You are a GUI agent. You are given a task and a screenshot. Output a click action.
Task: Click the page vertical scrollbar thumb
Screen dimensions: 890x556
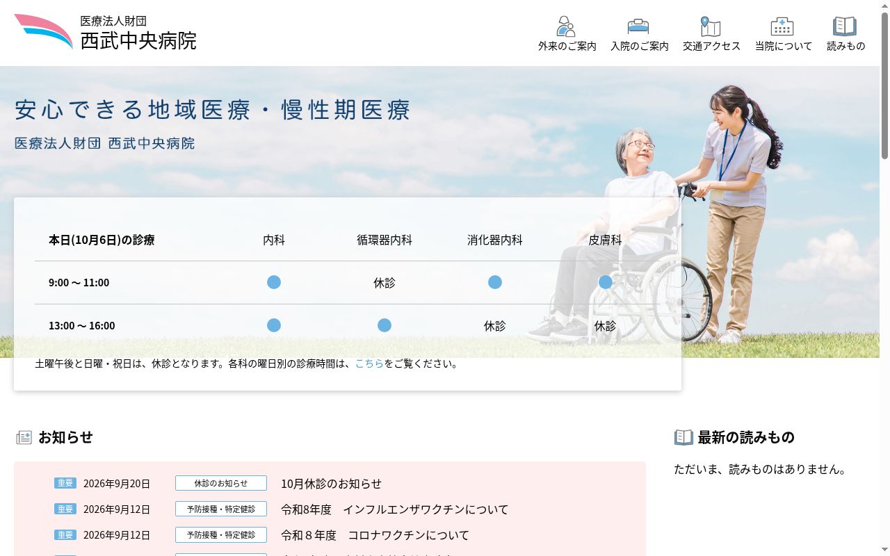[884, 85]
